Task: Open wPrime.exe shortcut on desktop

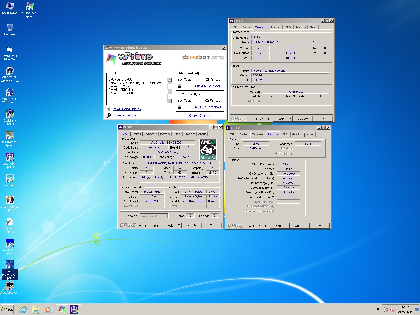Action: [x=30, y=9]
